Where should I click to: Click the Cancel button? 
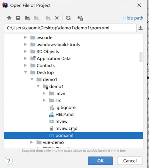(x=130, y=161)
